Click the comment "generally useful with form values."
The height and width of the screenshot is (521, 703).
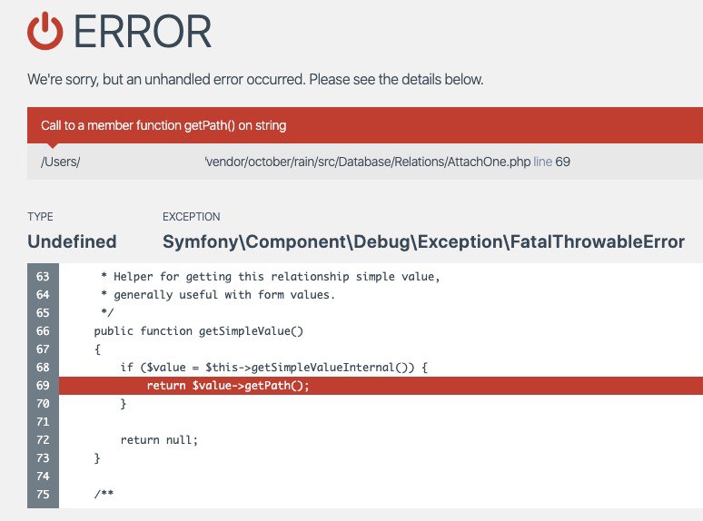pos(224,295)
